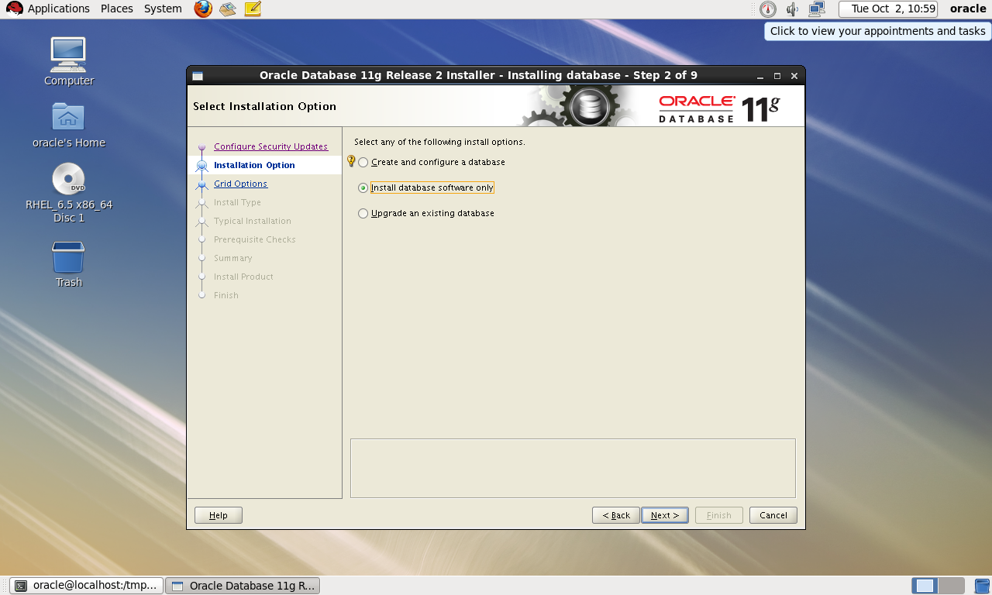The width and height of the screenshot is (992, 595).
Task: Open the Places menu
Action: point(116,9)
